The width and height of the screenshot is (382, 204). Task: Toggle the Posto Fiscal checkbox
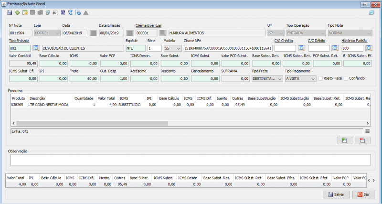pos(320,78)
